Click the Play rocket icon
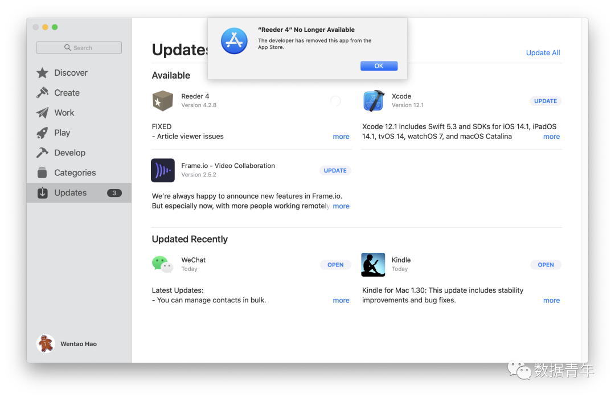The height and width of the screenshot is (398, 615). pos(42,133)
